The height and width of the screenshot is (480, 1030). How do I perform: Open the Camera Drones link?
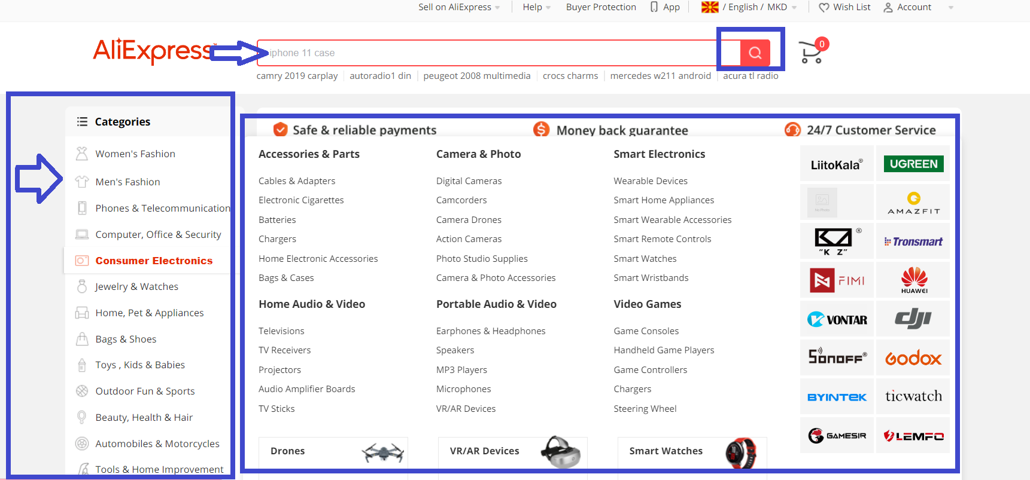(x=469, y=219)
